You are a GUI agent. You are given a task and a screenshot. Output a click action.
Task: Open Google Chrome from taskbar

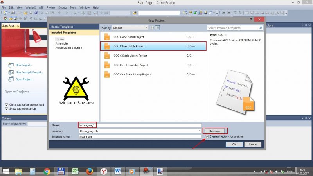pos(47,171)
